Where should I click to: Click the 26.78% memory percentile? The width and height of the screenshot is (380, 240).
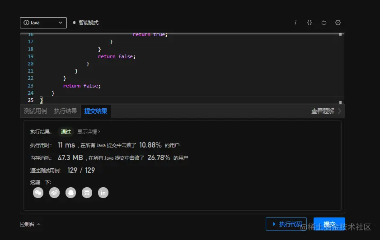159,158
